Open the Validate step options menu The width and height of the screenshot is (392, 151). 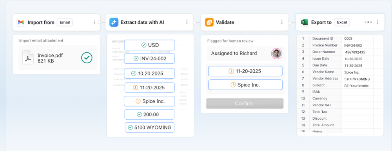click(282, 22)
